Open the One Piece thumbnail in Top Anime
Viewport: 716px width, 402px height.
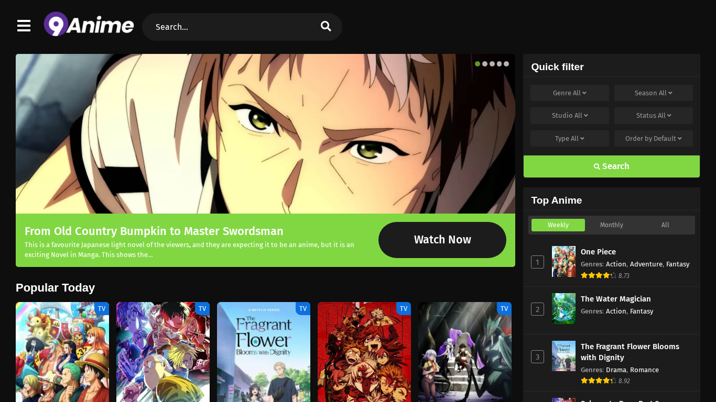pos(563,261)
